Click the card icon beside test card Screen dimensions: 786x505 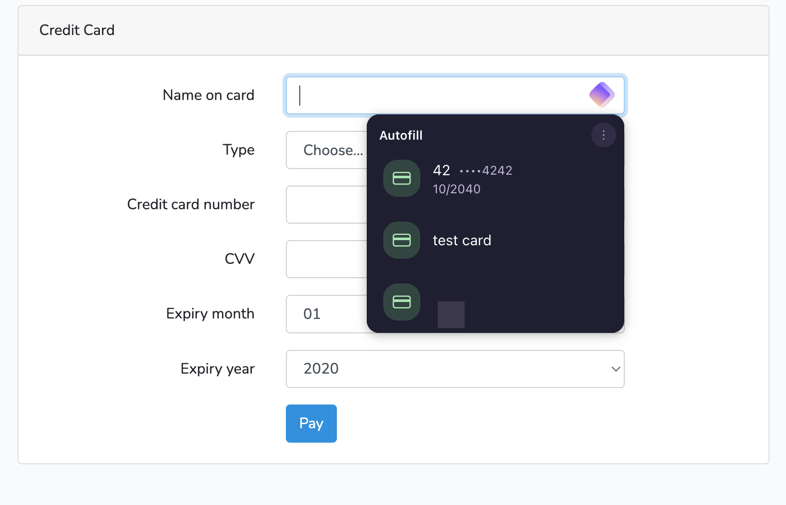pyautogui.click(x=402, y=240)
